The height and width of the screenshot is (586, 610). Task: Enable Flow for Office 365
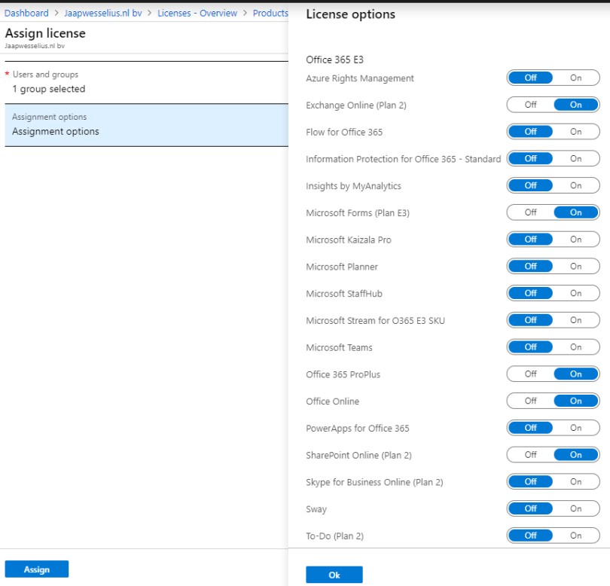tap(576, 132)
